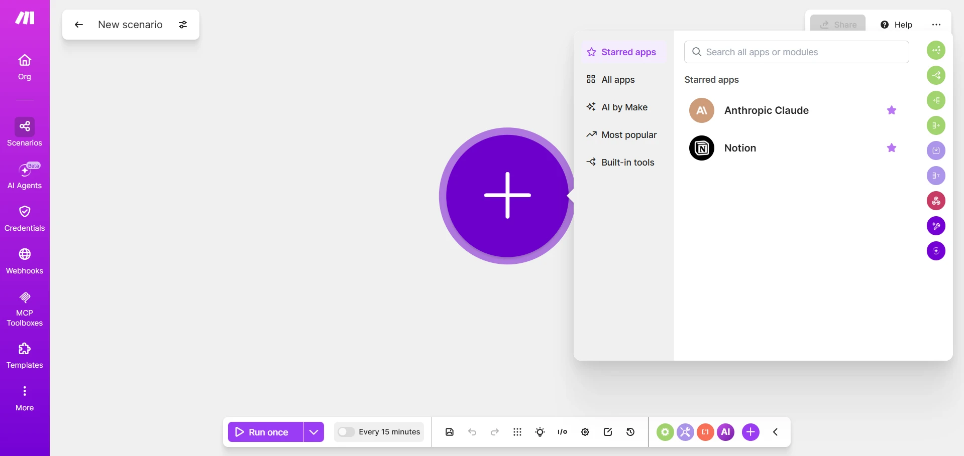Expand the Run once dropdown arrow
The height and width of the screenshot is (456, 964).
pyautogui.click(x=314, y=432)
